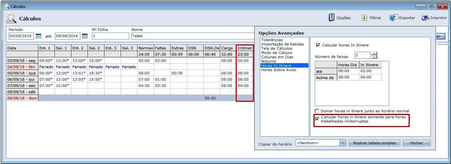Open Modo de Cálculo settings

pos(276,53)
